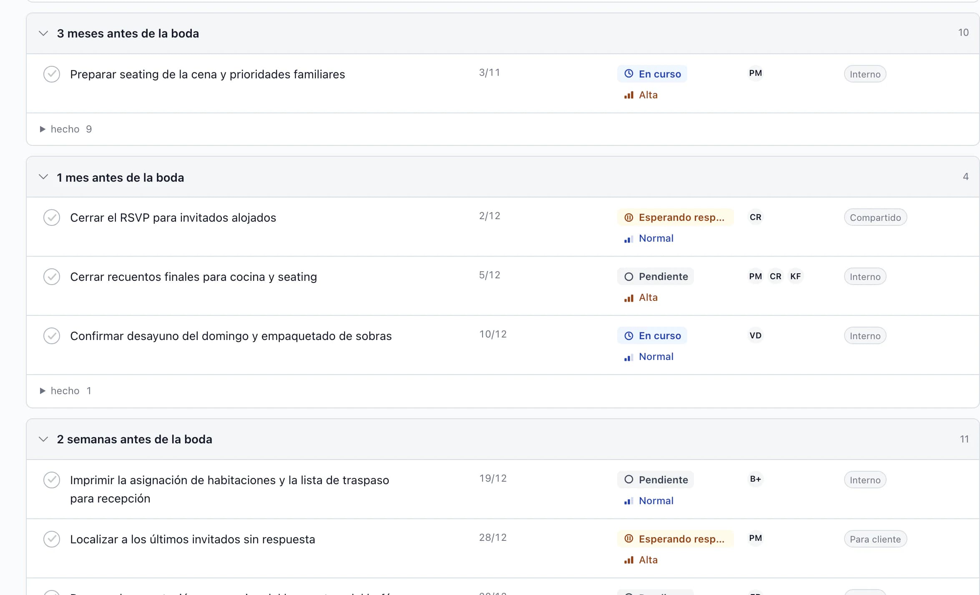Click VD avatar on Confirmar desayuno row

click(755, 335)
